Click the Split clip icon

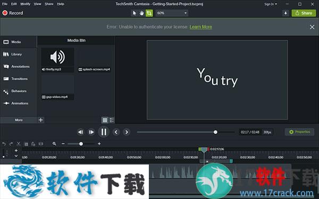click(41, 144)
